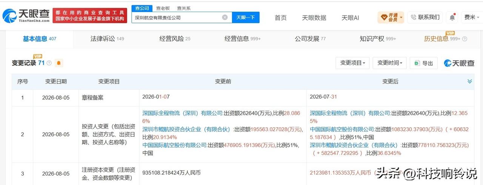The width and height of the screenshot is (483, 185).
Task: Click the 注册资本变更 item cell in row 3
Action: [109, 174]
